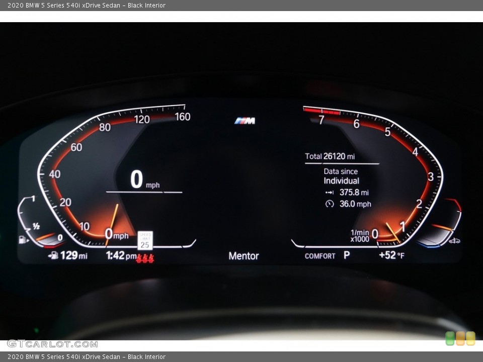Click the colored squares logo icon
The image size is (483, 362).
(x=460, y=338)
